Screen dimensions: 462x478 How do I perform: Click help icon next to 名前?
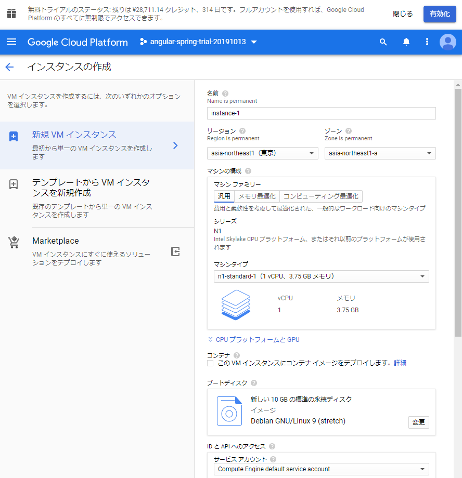(x=225, y=94)
